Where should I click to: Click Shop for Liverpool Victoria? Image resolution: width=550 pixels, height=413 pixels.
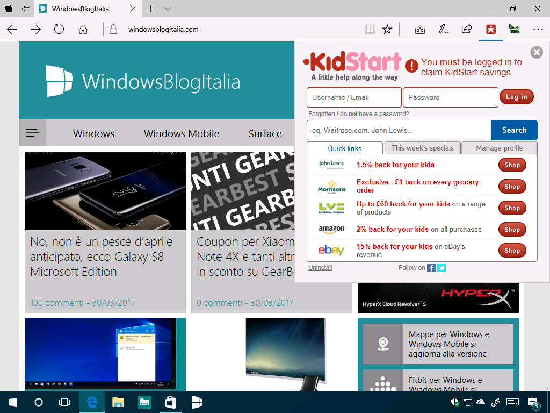pyautogui.click(x=512, y=208)
